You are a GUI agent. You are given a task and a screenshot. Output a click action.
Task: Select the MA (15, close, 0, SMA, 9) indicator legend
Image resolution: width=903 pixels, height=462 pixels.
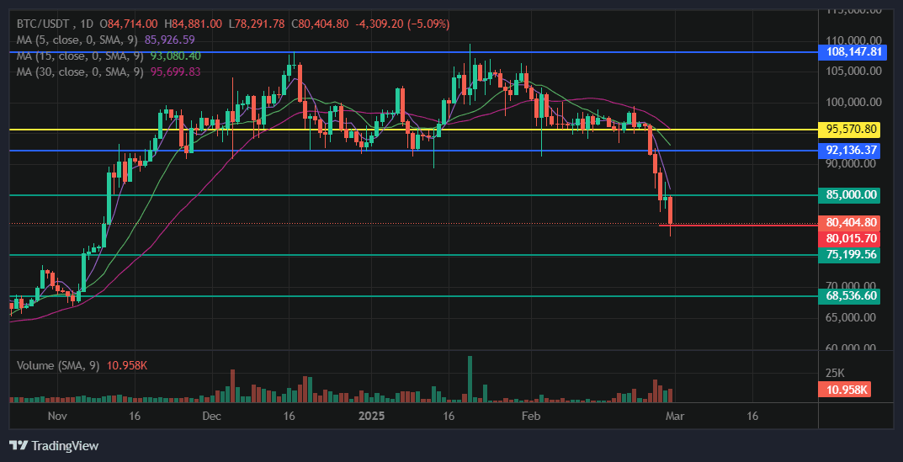(80, 56)
